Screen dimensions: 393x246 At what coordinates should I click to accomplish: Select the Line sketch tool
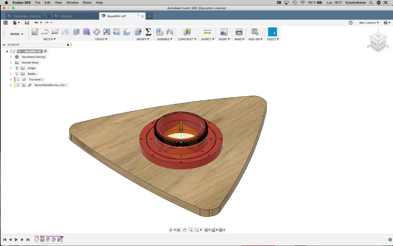[45, 32]
